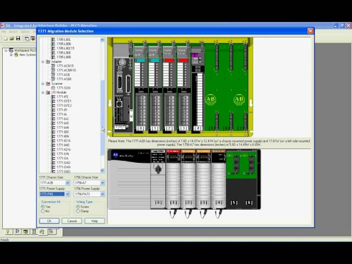Image resolution: width=352 pixels, height=264 pixels.
Task: Click the I/O Module folder icon
Action: coord(48,92)
